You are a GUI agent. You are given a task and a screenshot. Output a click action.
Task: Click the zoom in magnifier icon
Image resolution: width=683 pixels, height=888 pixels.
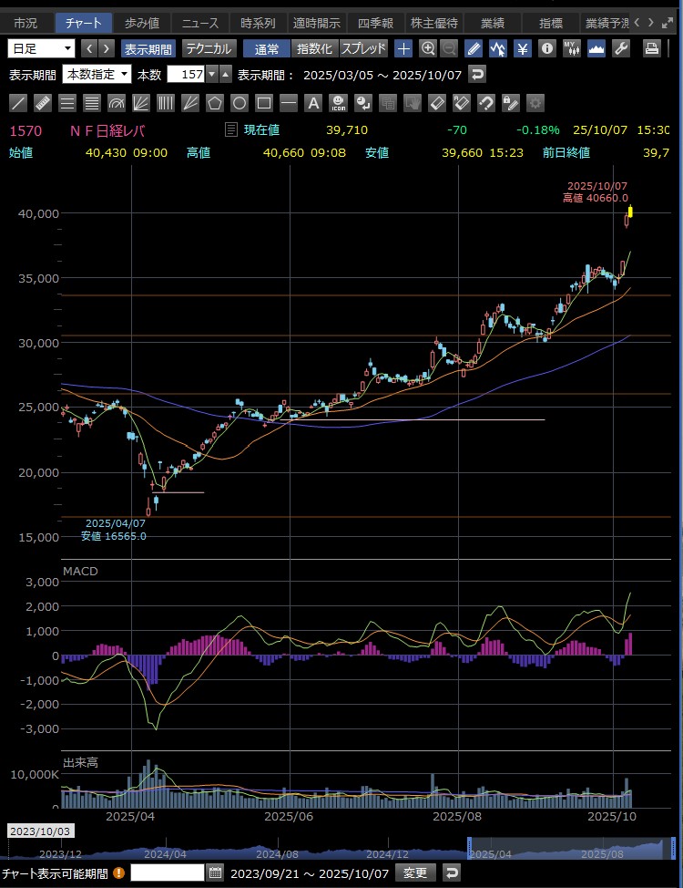tap(428, 48)
